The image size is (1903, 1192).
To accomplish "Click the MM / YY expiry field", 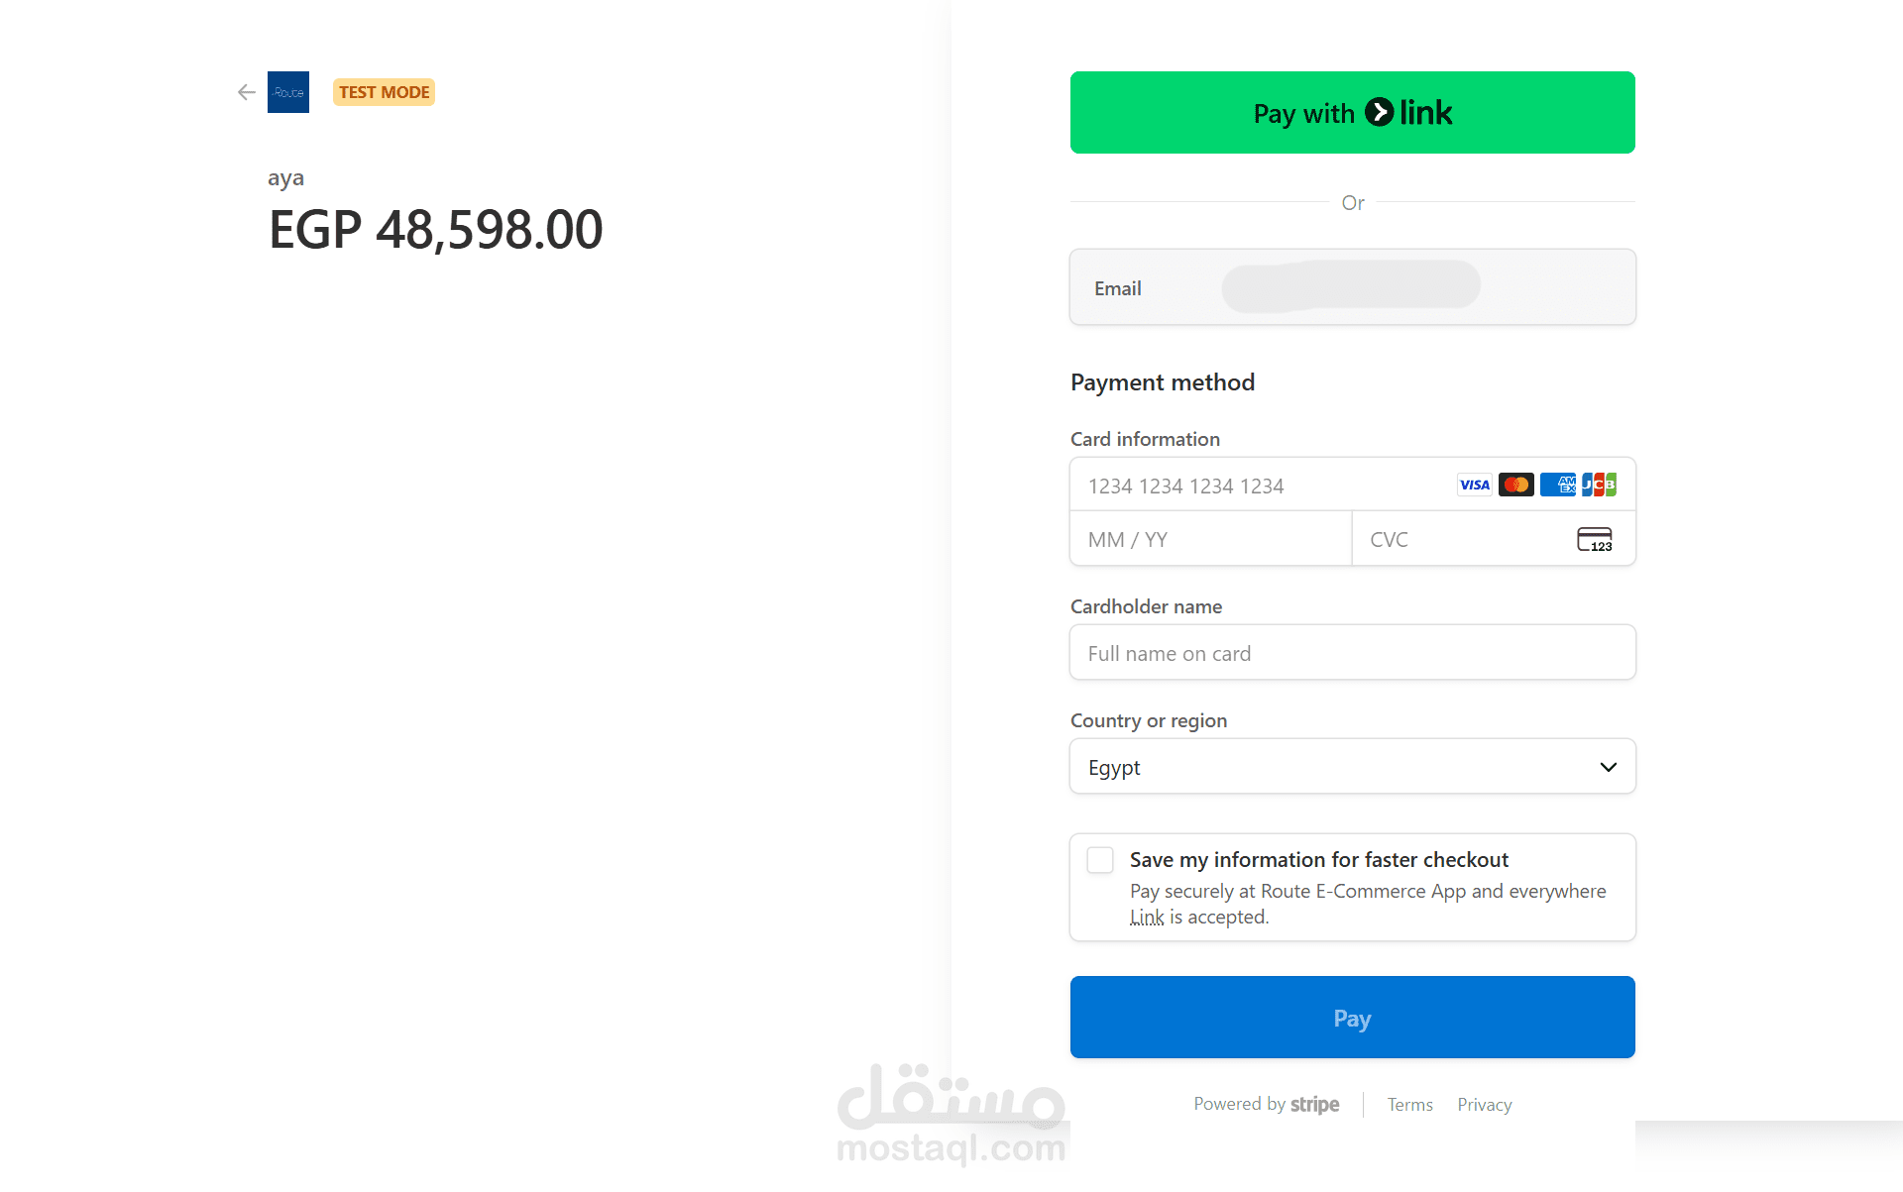I will (x=1209, y=540).
